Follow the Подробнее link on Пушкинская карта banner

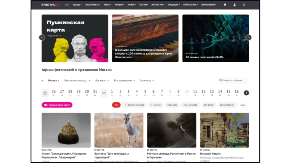53,35
